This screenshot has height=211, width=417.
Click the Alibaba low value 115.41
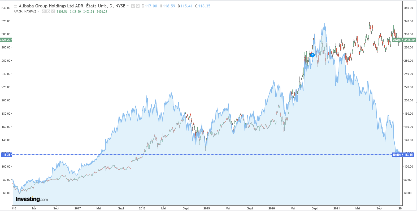(186, 6)
